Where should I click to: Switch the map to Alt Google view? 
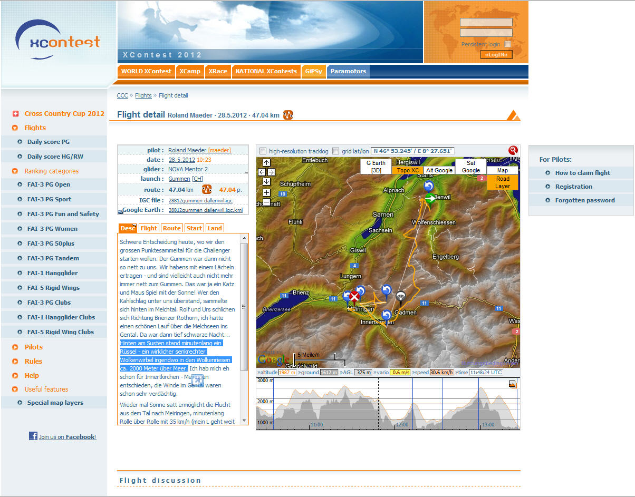click(439, 170)
